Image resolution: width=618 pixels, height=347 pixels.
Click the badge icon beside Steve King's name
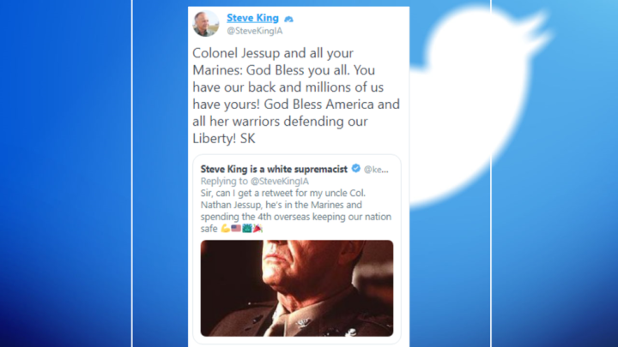pos(289,19)
